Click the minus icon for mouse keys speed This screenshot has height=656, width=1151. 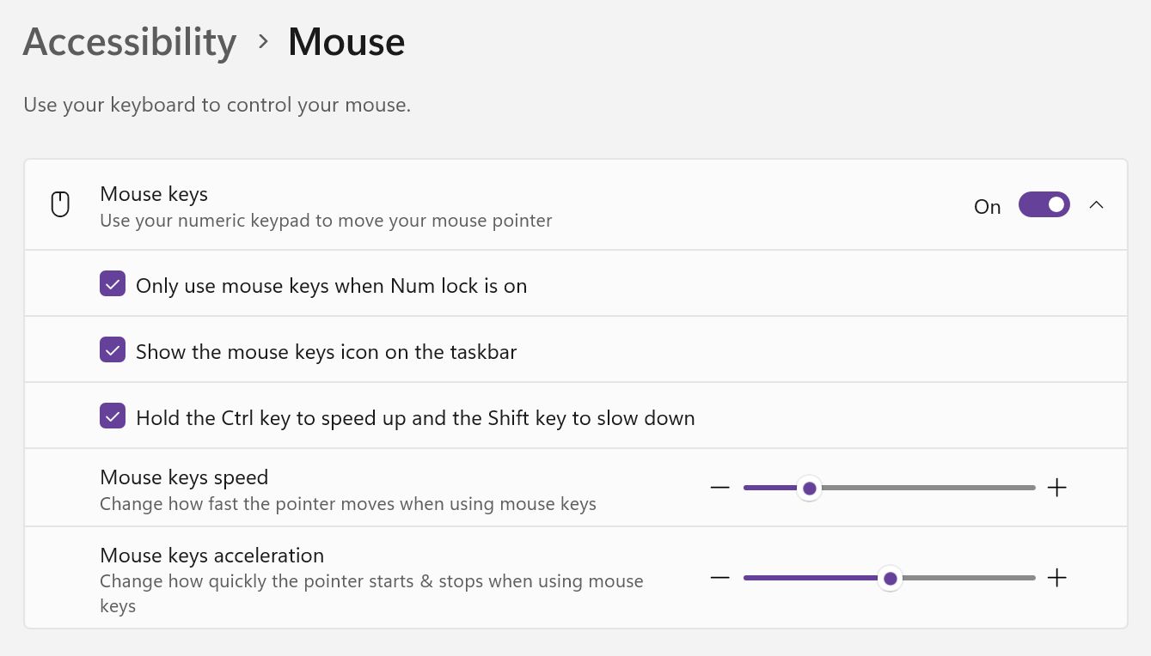tap(720, 487)
